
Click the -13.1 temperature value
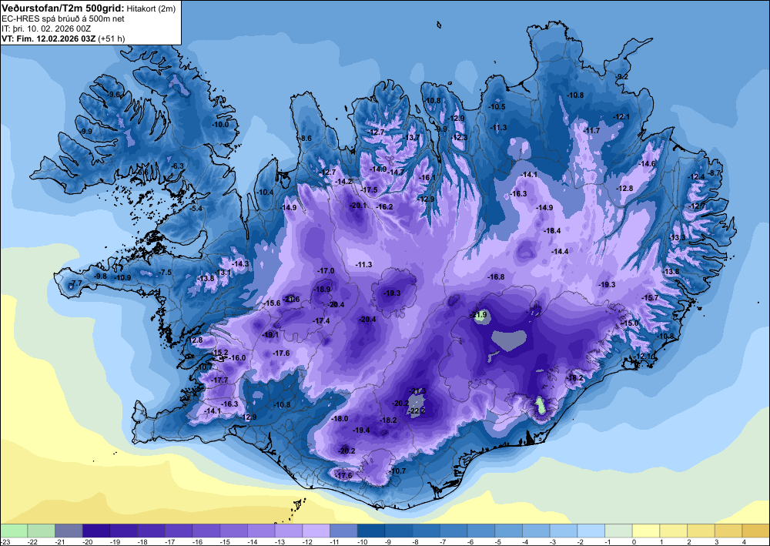223,273
